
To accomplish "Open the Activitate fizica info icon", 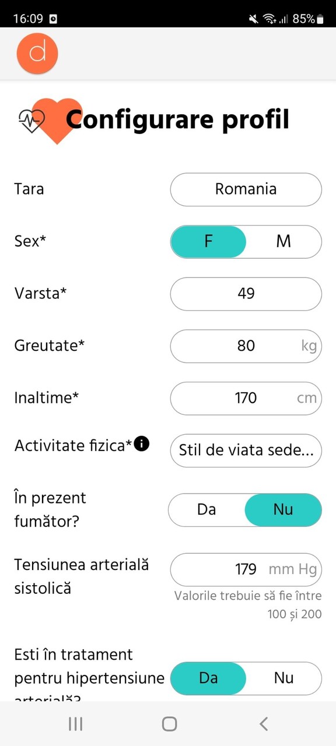I will [142, 445].
